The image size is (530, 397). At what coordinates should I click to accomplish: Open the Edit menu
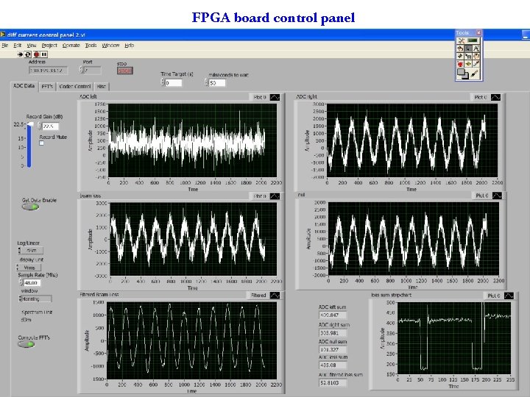point(17,46)
